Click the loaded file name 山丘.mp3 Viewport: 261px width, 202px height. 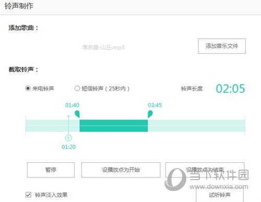click(103, 47)
